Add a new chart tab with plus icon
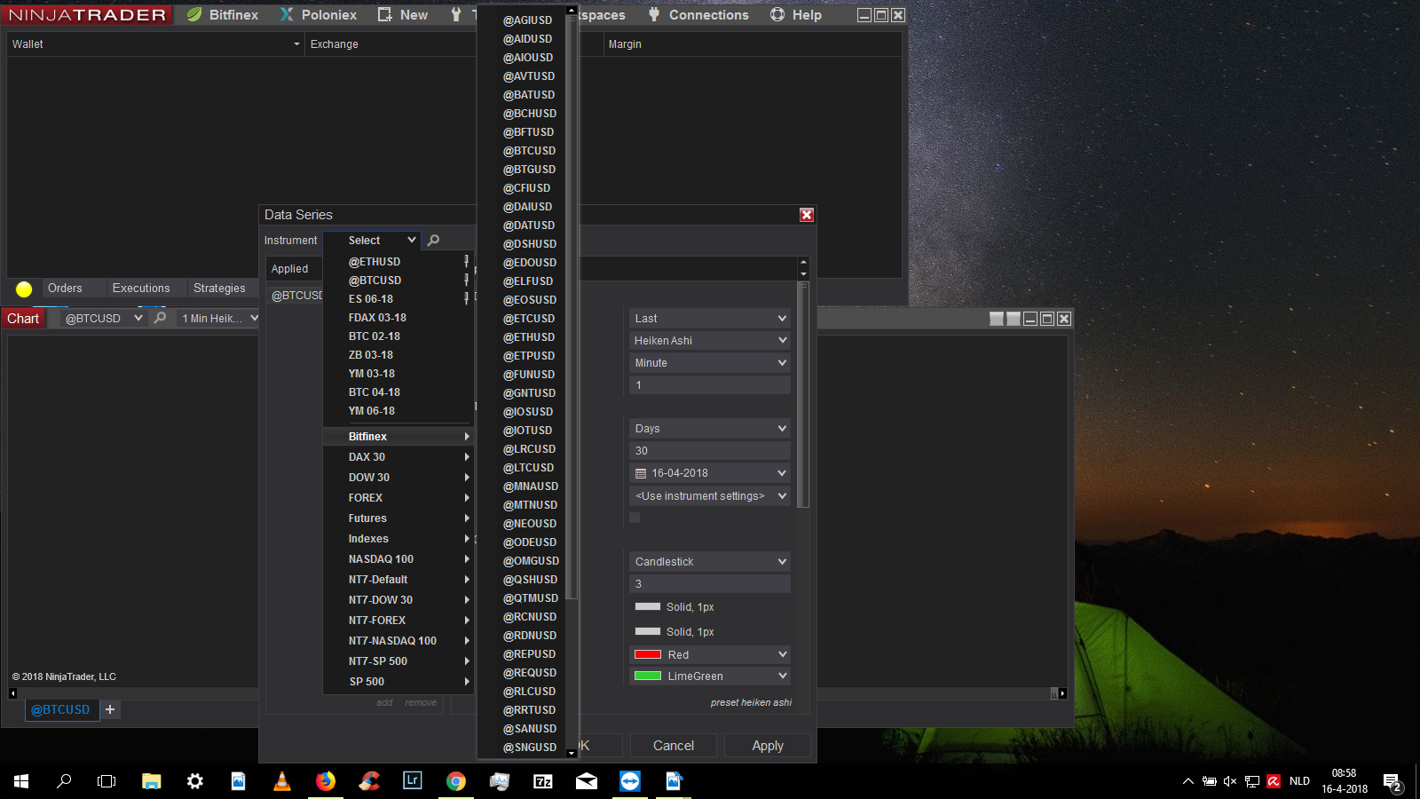The image size is (1420, 799). pos(110,709)
